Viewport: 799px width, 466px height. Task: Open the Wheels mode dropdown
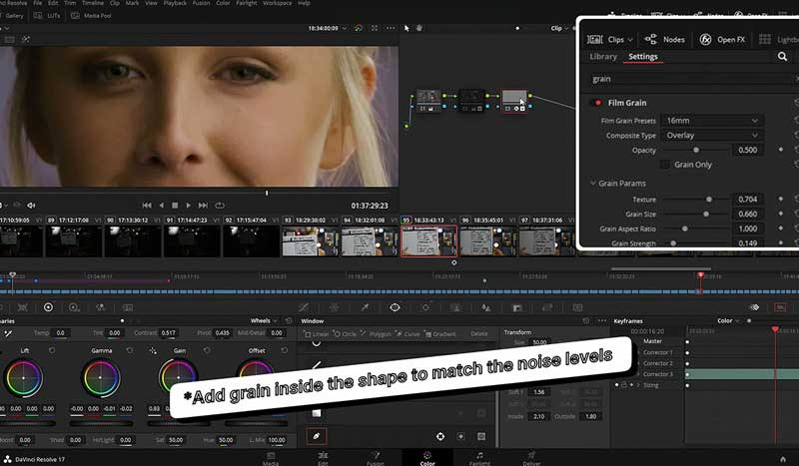[265, 321]
